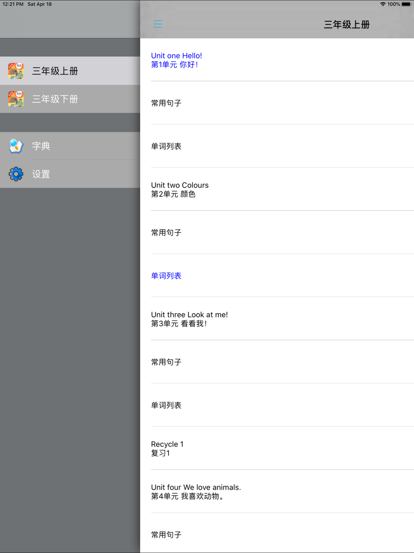This screenshot has height=553, width=414.
Task: Select Unit four We love animals row
Action: 277,492
